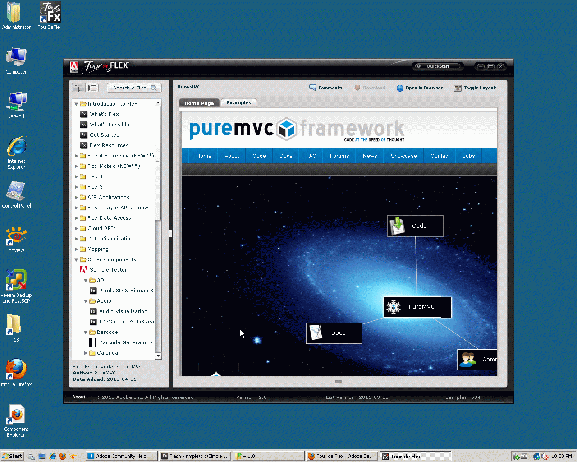This screenshot has height=462, width=577.
Task: Expand the Flex 4 folder
Action: (x=76, y=176)
